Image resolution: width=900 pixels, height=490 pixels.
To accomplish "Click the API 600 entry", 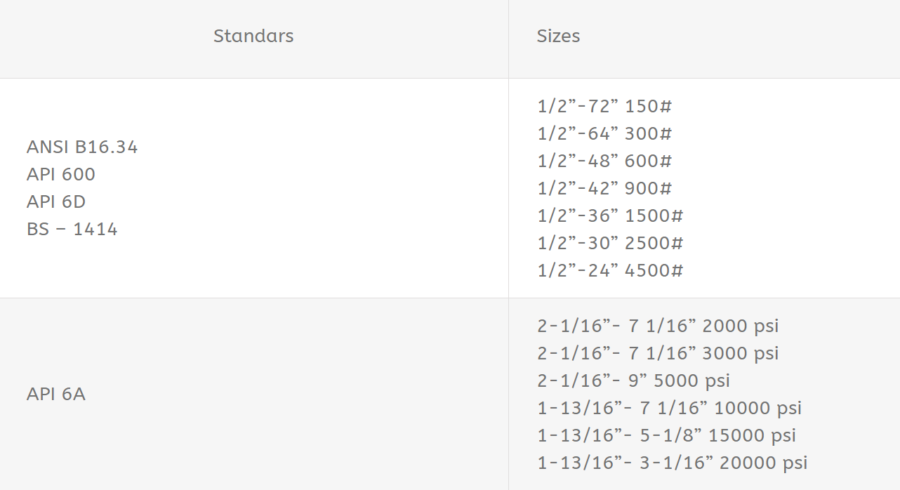I will click(61, 174).
